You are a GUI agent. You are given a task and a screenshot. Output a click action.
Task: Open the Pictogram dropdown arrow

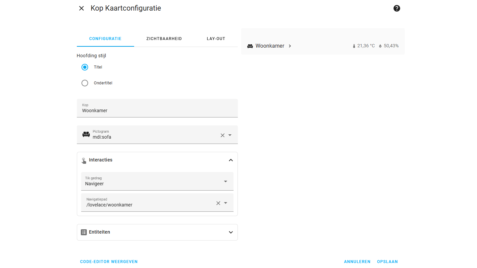point(230,135)
